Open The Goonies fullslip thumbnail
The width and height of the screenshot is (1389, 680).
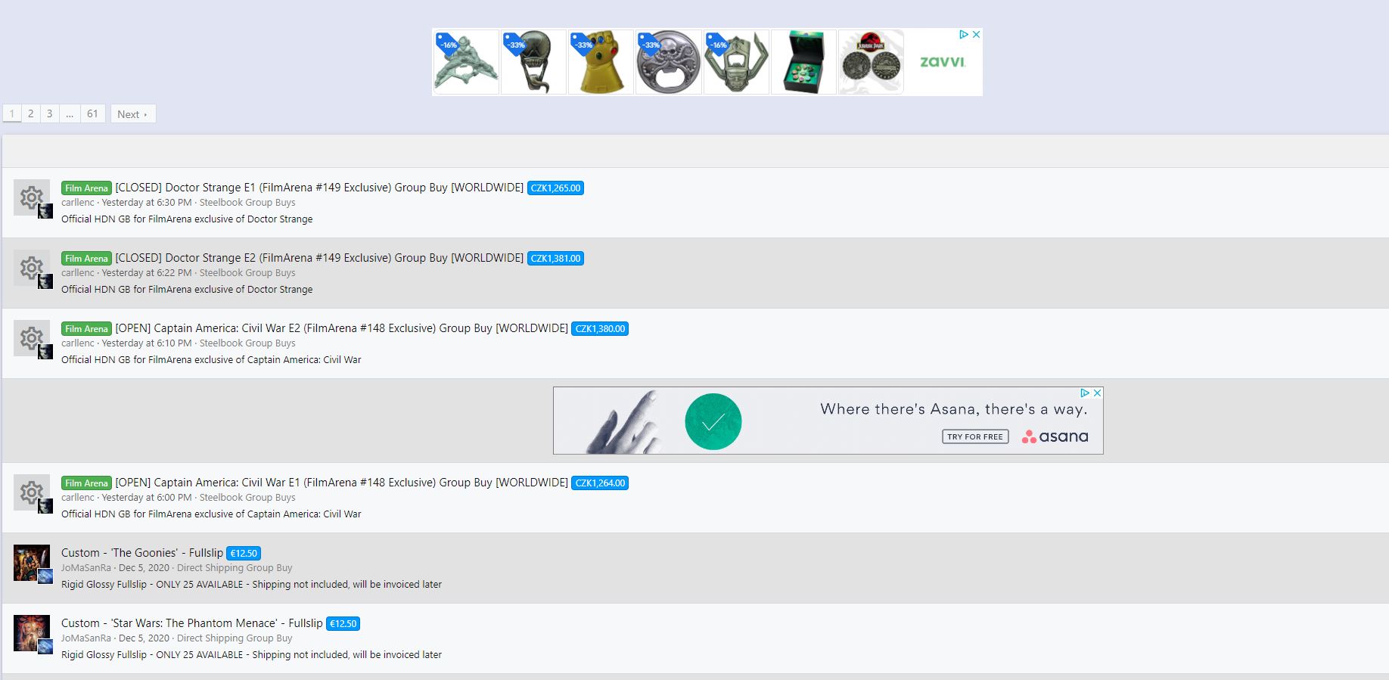click(x=32, y=563)
